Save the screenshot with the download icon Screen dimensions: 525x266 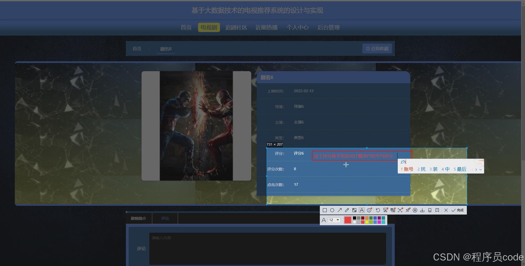423,210
